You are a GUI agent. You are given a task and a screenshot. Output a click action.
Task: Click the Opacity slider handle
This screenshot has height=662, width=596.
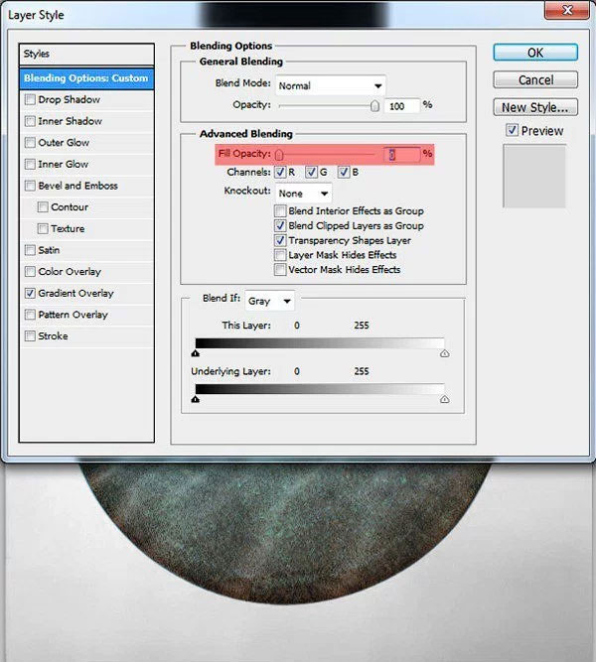coord(374,106)
